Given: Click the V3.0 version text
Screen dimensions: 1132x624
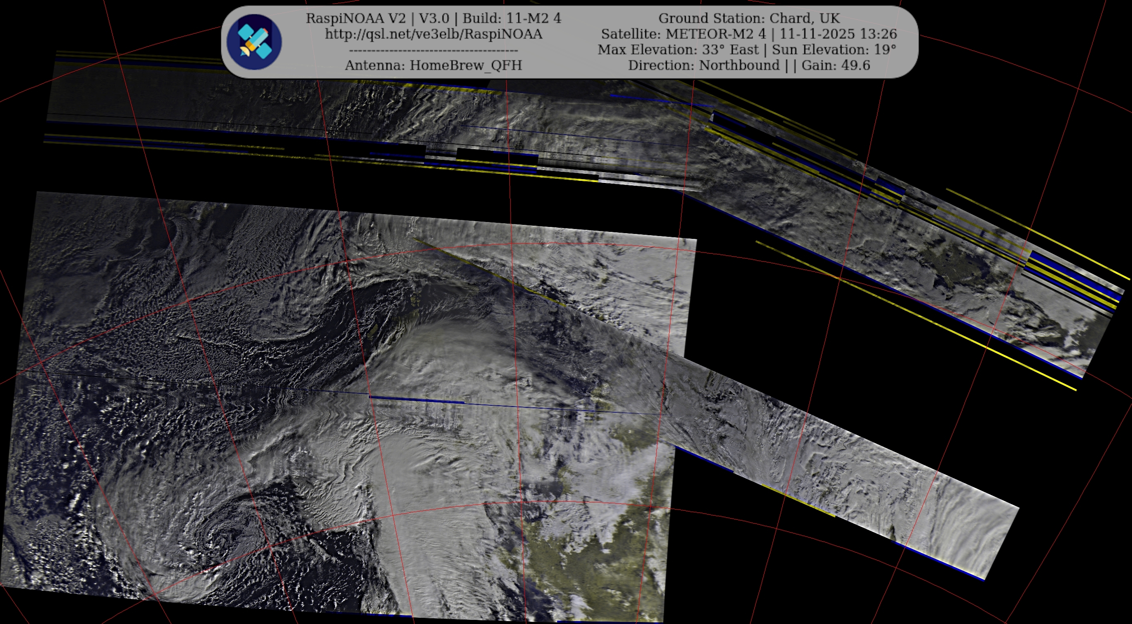Looking at the screenshot, I should click(x=434, y=19).
